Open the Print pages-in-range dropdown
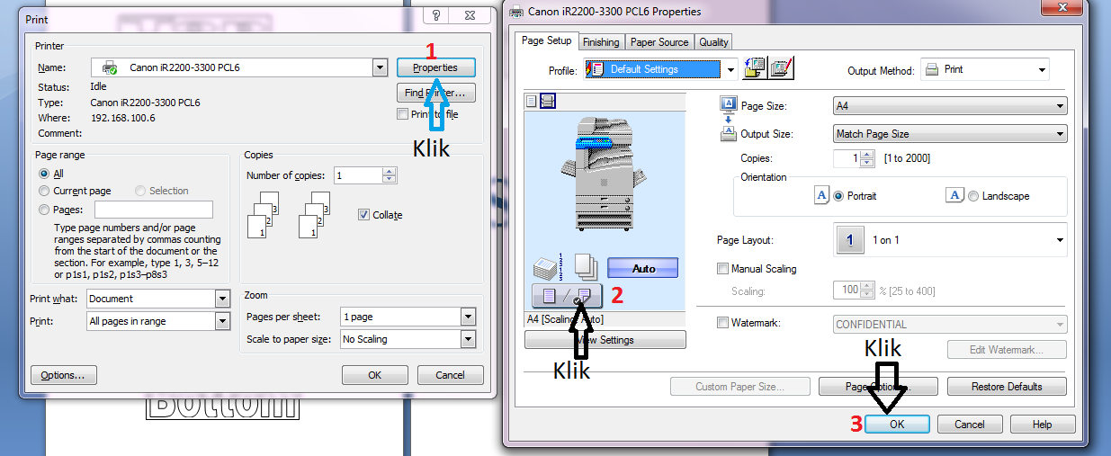The width and height of the screenshot is (1111, 456). tap(222, 321)
